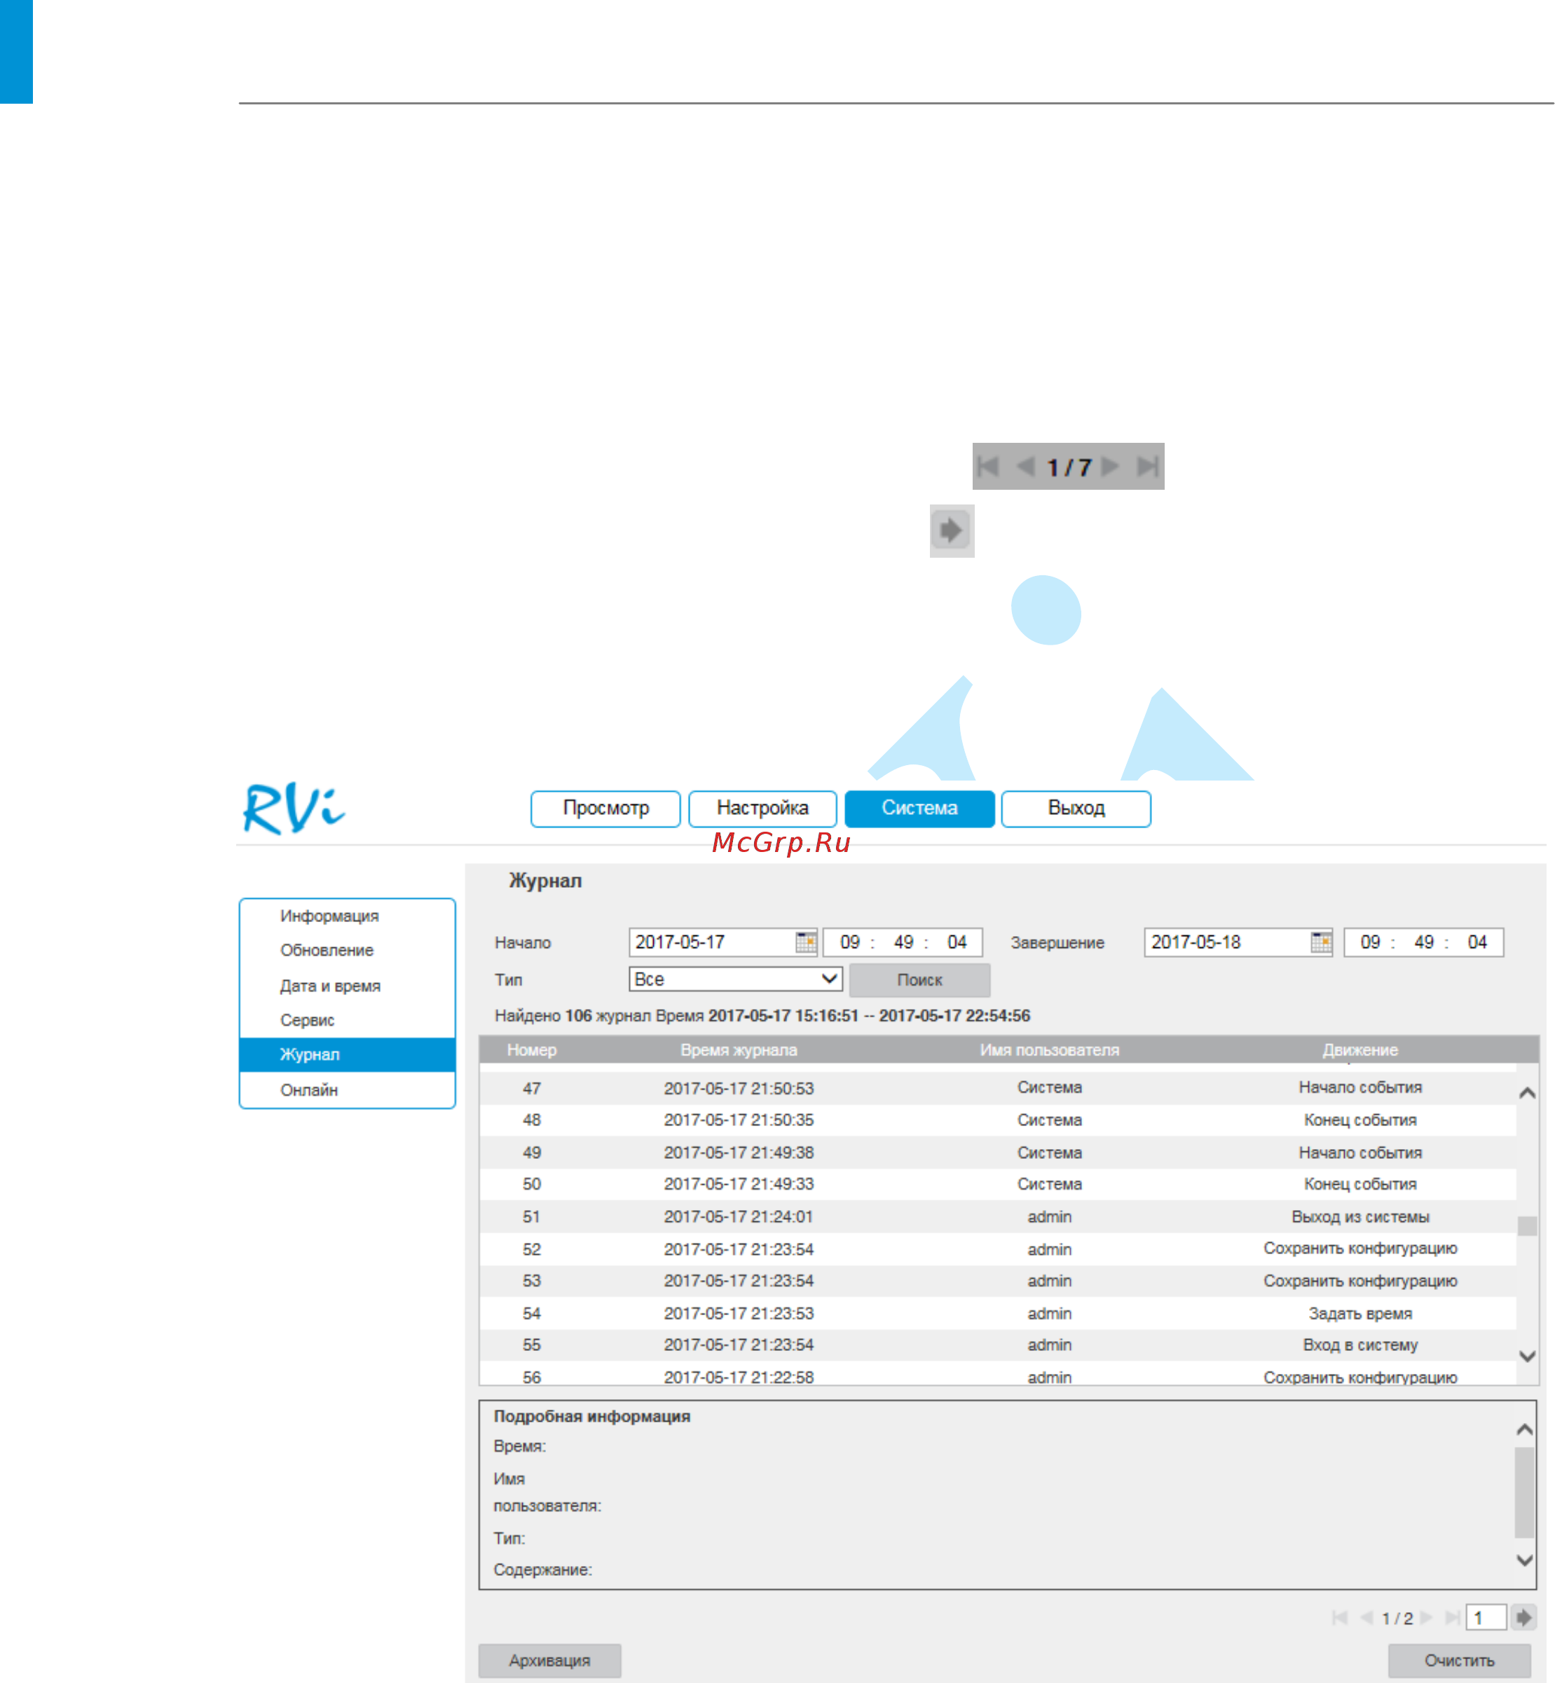1555x1683 pixels.
Task: Click the Выход tab
Action: 1076,809
